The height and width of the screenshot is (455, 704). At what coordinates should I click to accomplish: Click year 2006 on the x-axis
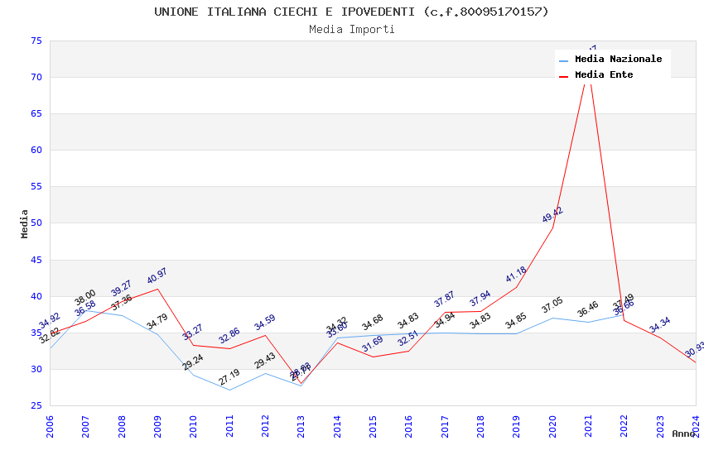click(50, 426)
